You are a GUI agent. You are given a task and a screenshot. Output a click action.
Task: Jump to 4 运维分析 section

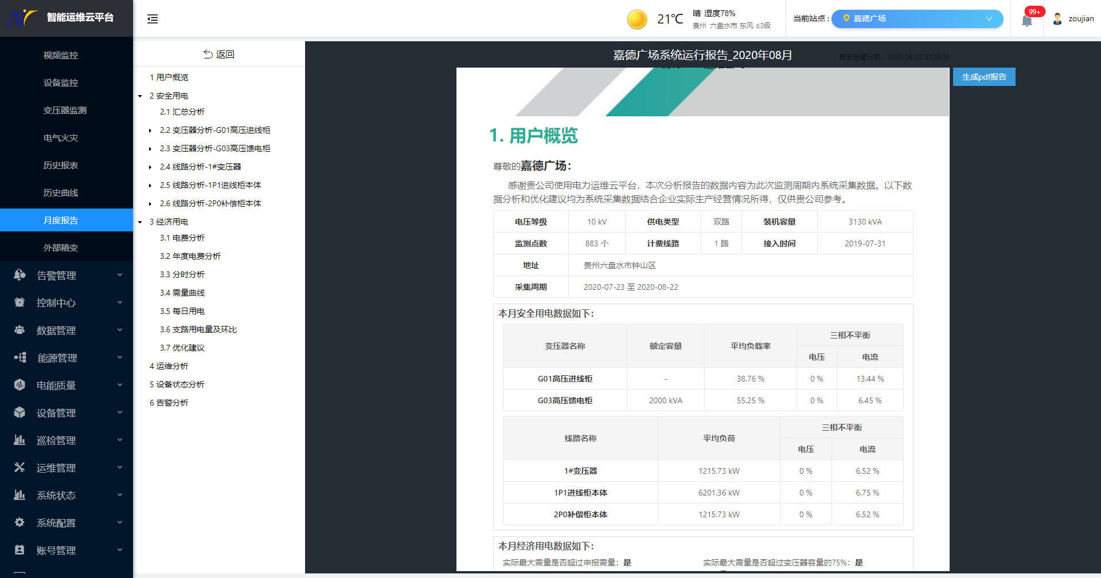click(169, 366)
